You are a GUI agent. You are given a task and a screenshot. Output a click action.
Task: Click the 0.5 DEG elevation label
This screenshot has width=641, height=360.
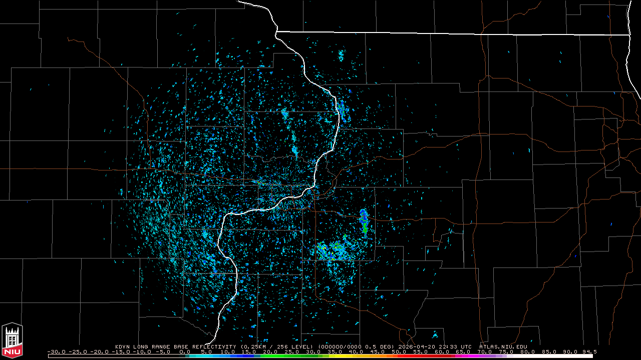(379, 346)
